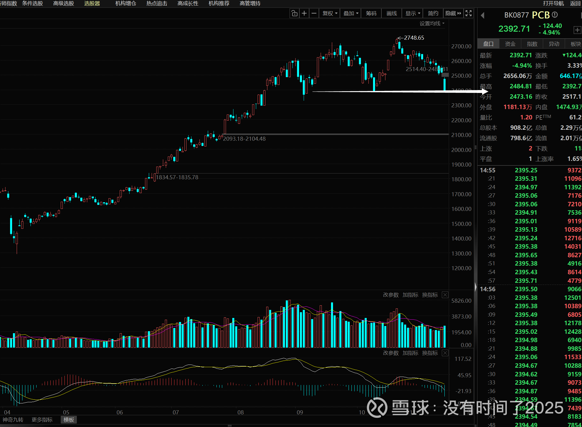582x427 pixels.
Task: Click 改参数 on volume panel
Action: coord(391,295)
